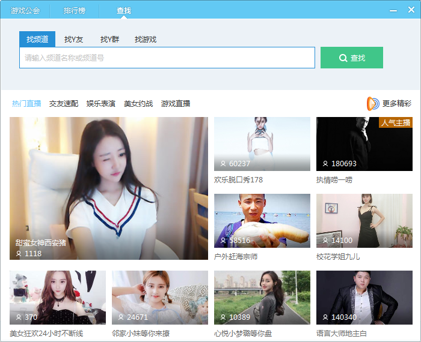Select the 查找 top tab
This screenshot has height=342, width=421.
click(123, 10)
